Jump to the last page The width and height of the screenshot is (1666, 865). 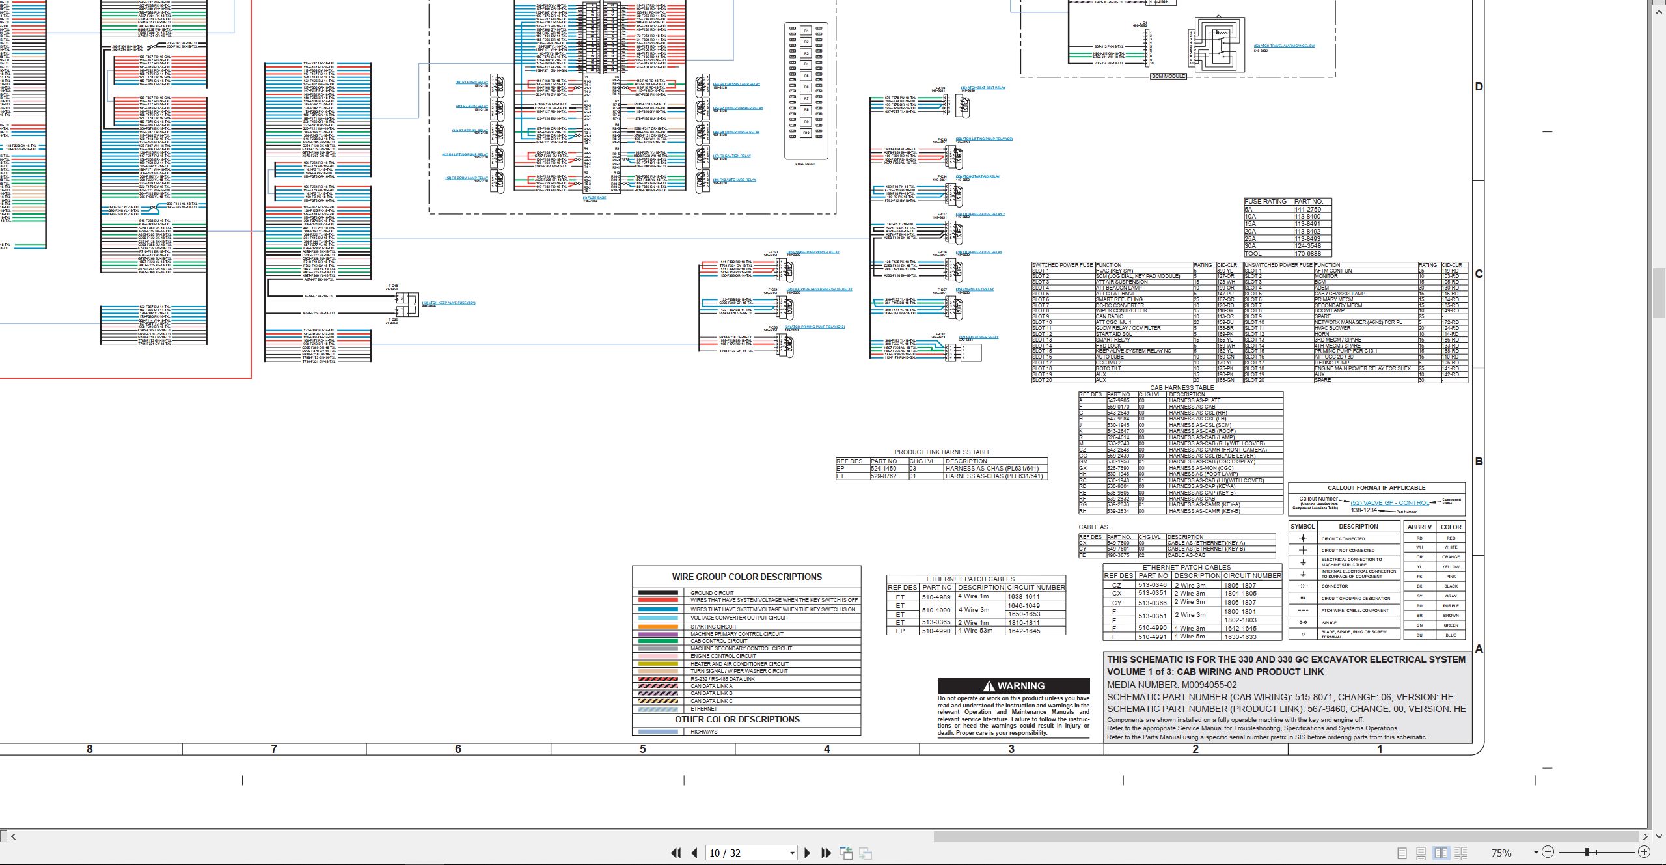[x=826, y=853]
